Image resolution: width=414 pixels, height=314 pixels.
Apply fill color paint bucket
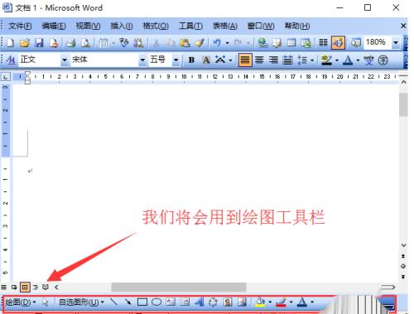click(260, 302)
